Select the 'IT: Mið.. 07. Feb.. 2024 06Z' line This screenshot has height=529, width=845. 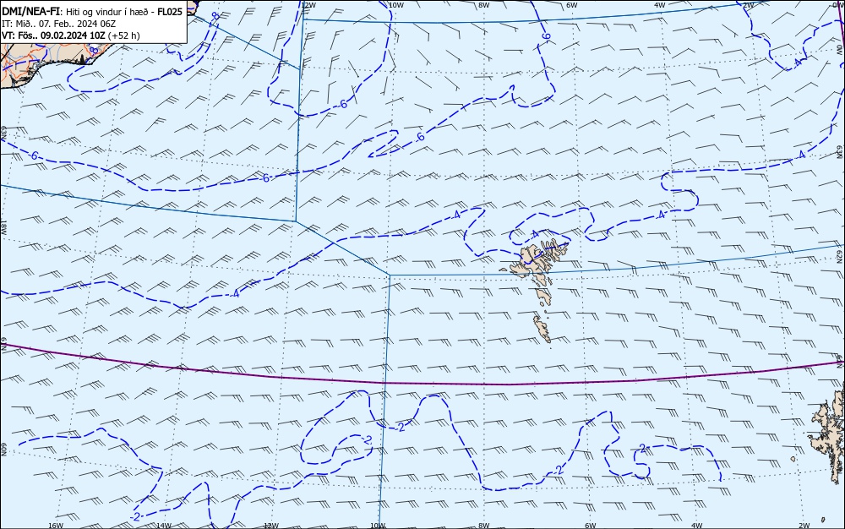pyautogui.click(x=59, y=24)
